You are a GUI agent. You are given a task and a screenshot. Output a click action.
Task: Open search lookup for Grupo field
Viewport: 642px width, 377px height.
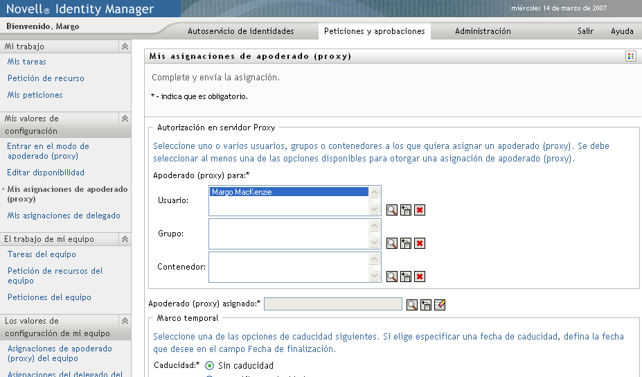click(x=392, y=243)
